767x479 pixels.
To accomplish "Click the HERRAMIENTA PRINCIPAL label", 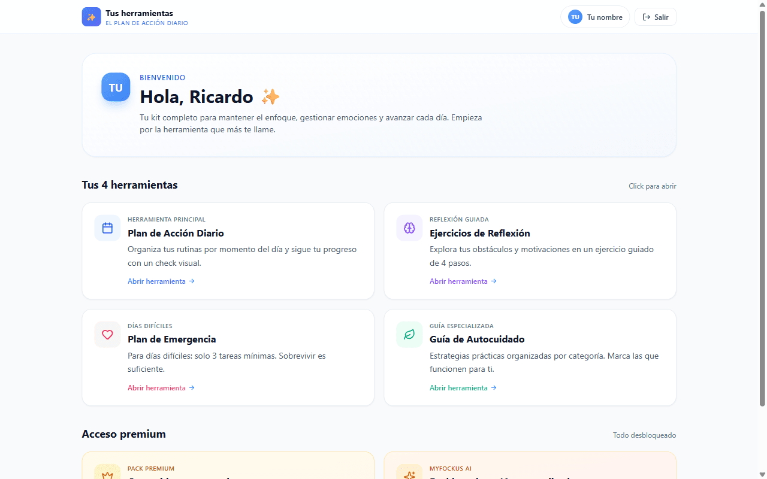I will pyautogui.click(x=167, y=220).
